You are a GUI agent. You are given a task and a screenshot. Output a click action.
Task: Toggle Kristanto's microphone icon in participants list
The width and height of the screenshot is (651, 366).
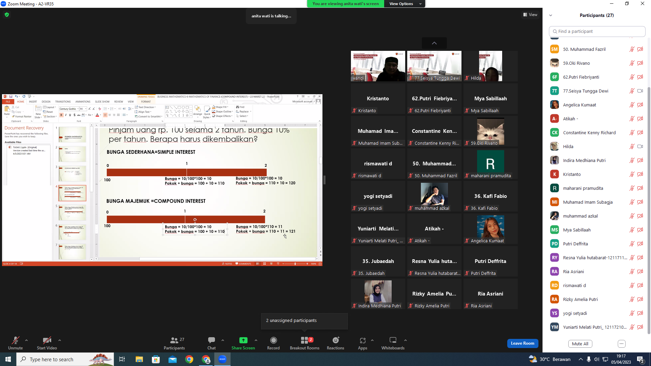pyautogui.click(x=632, y=174)
